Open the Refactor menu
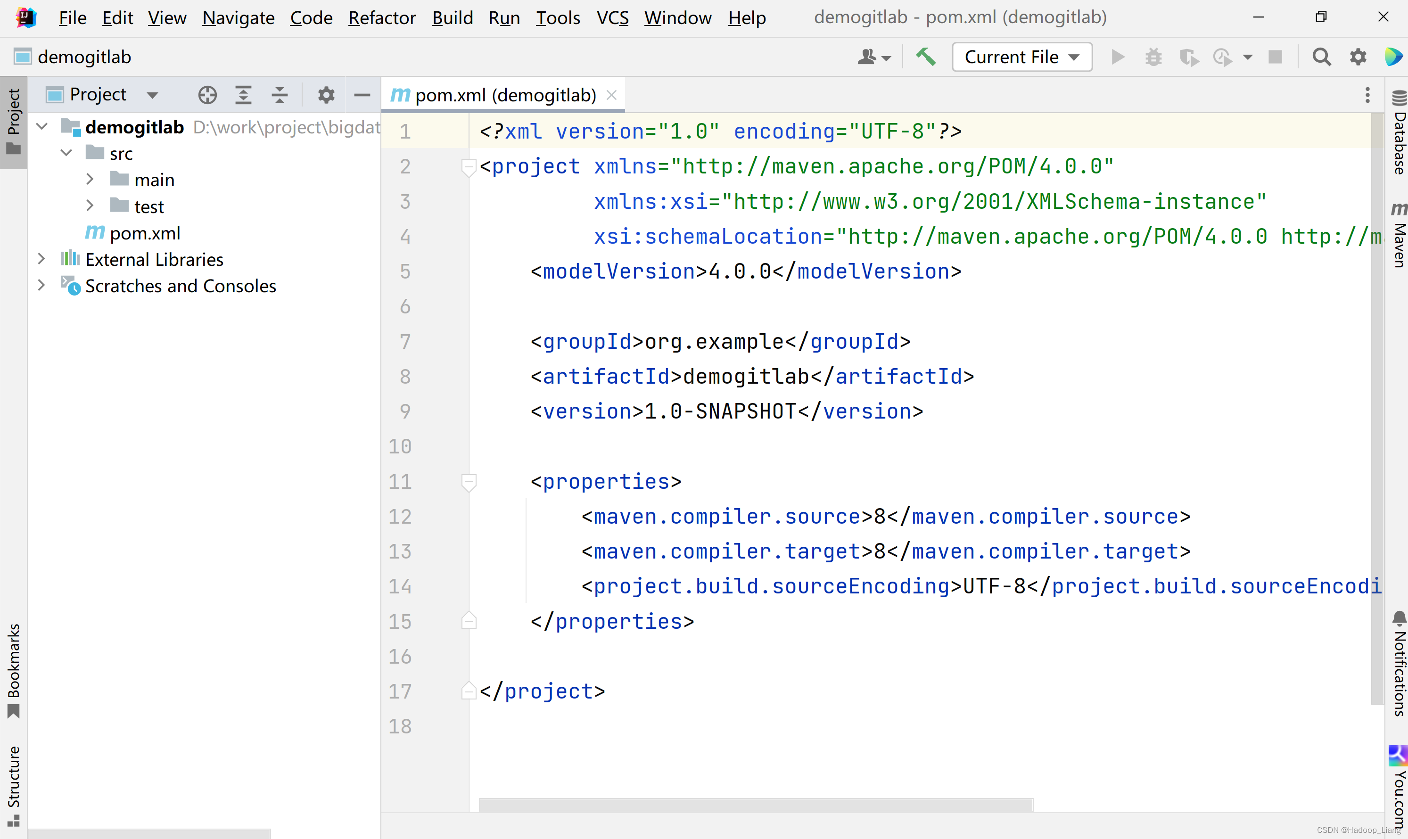Viewport: 1408px width, 839px height. (381, 18)
